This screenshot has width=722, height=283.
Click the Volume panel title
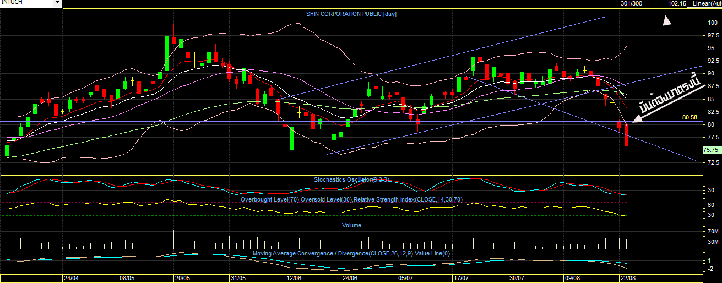click(351, 226)
